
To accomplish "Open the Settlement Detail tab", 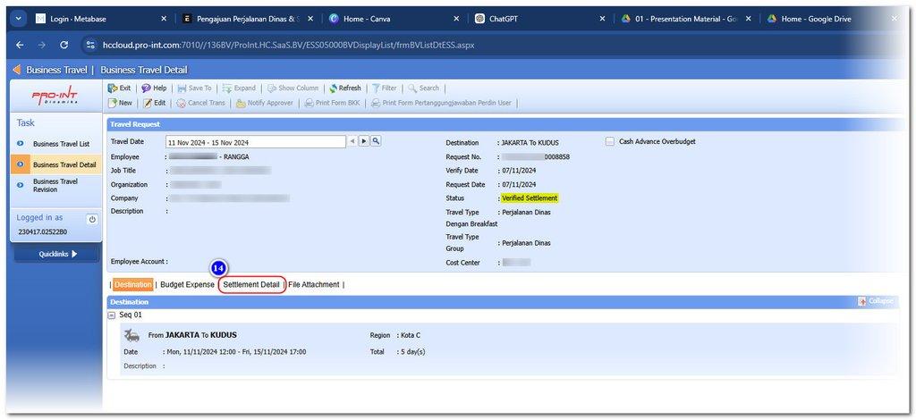I will 251,285.
